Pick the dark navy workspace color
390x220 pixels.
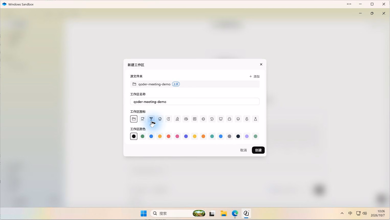(x=238, y=136)
